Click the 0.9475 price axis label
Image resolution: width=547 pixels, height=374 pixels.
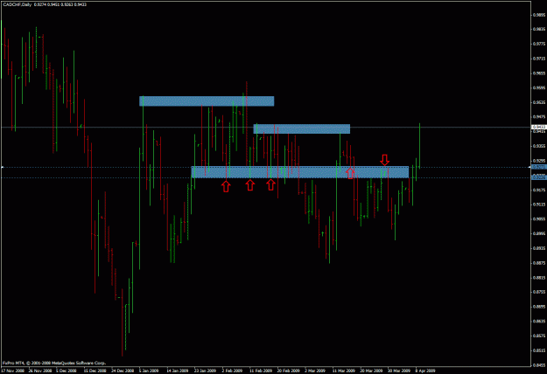539,117
